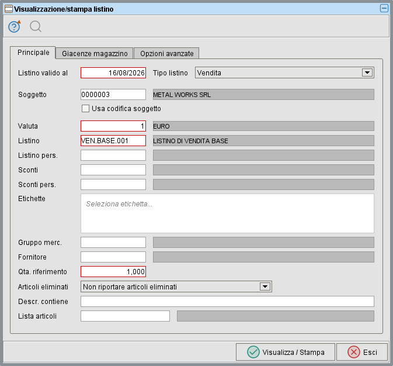This screenshot has height=366, width=393.
Task: Click the Qta. riferimento field
Action: click(113, 272)
